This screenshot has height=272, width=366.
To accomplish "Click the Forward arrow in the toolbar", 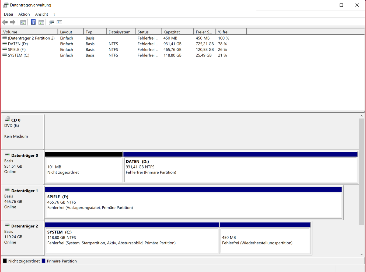I will point(13,22).
